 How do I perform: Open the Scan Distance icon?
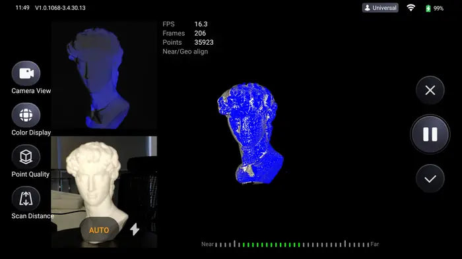[x=26, y=198]
